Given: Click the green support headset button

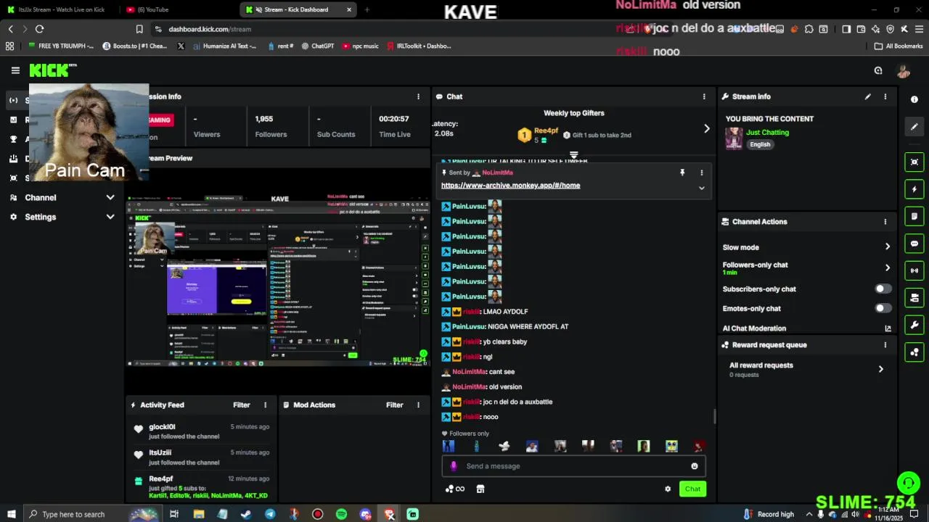Looking at the screenshot, I should pyautogui.click(x=908, y=483).
